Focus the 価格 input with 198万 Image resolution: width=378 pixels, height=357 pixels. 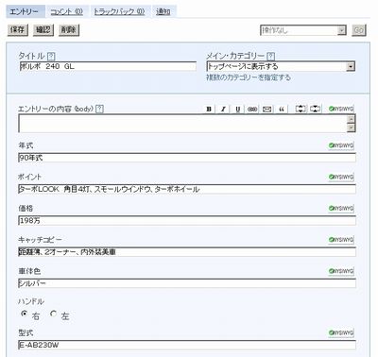(187, 221)
